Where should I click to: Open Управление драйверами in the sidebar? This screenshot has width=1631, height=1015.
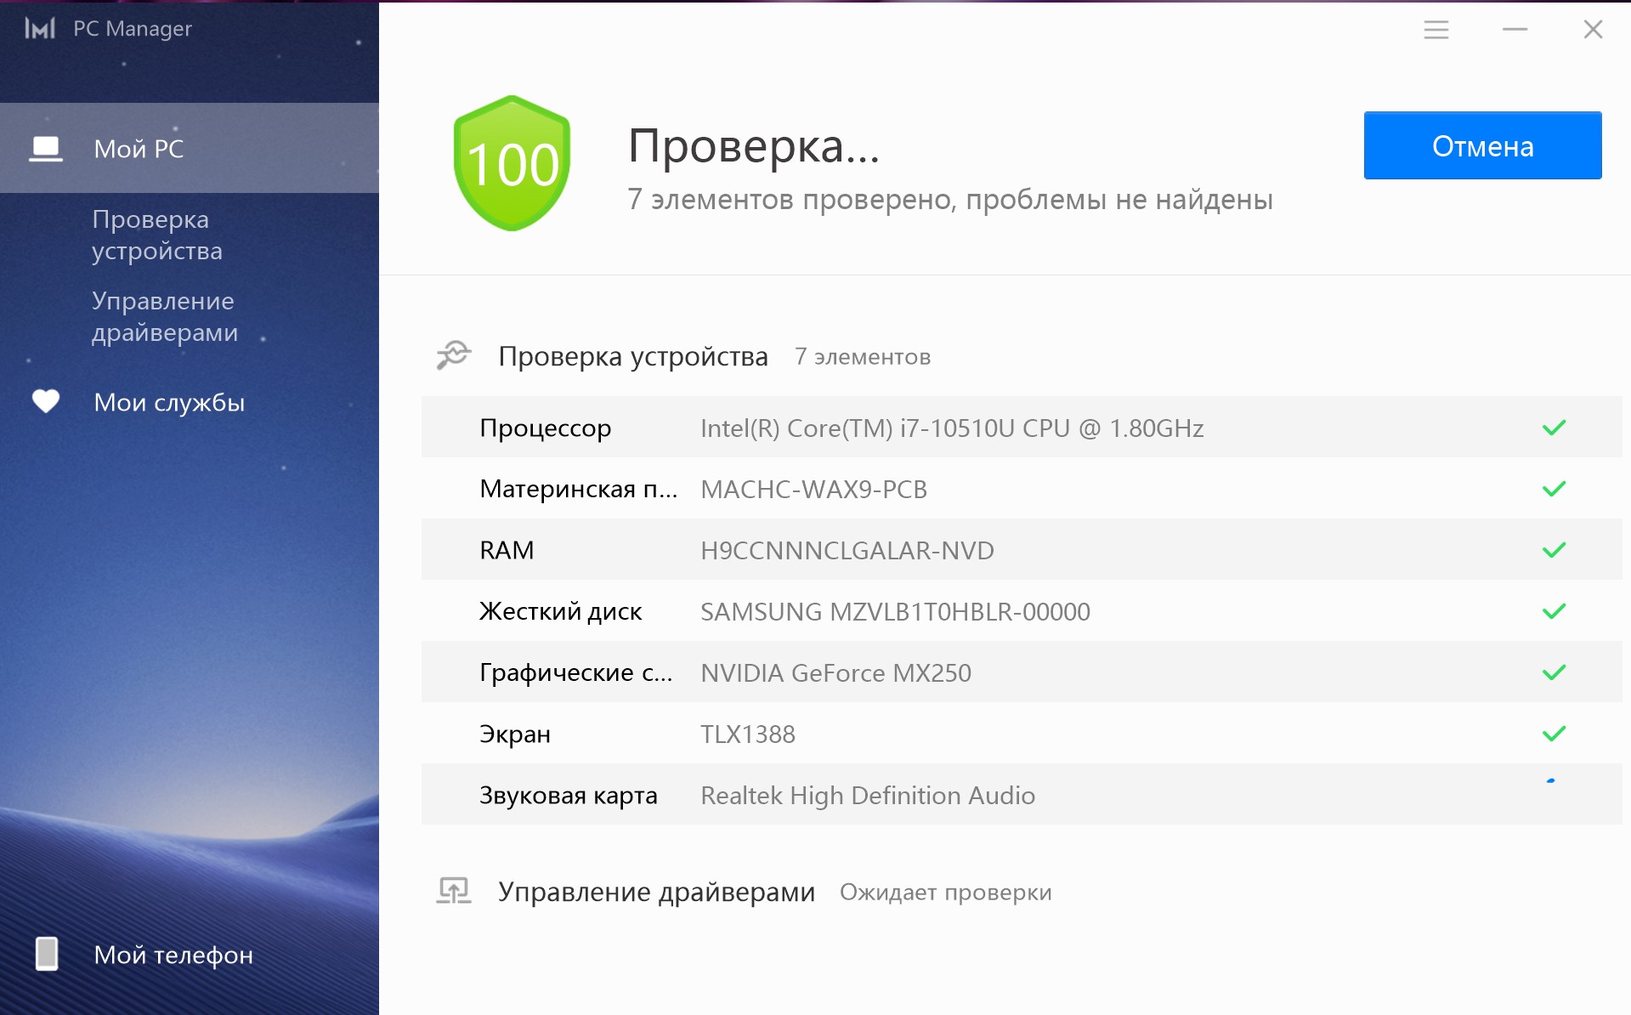pos(165,316)
